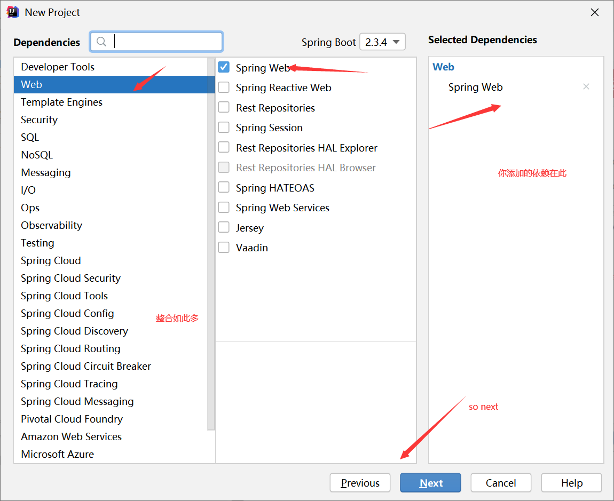Open Amazon Web Services category
This screenshot has width=614, height=501.
pos(111,437)
